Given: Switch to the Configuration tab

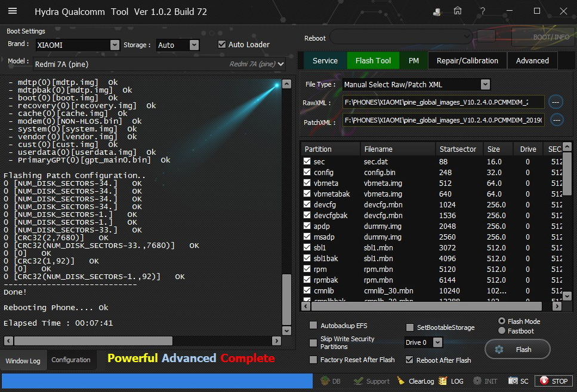Looking at the screenshot, I should click(x=71, y=360).
